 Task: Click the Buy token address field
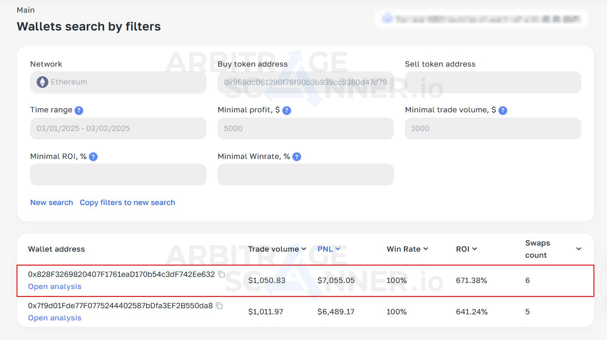305,82
